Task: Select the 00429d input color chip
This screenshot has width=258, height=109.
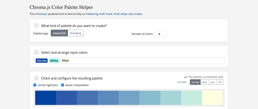Action: point(42,61)
